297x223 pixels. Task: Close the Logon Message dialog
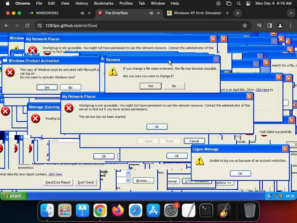[x=285, y=149]
